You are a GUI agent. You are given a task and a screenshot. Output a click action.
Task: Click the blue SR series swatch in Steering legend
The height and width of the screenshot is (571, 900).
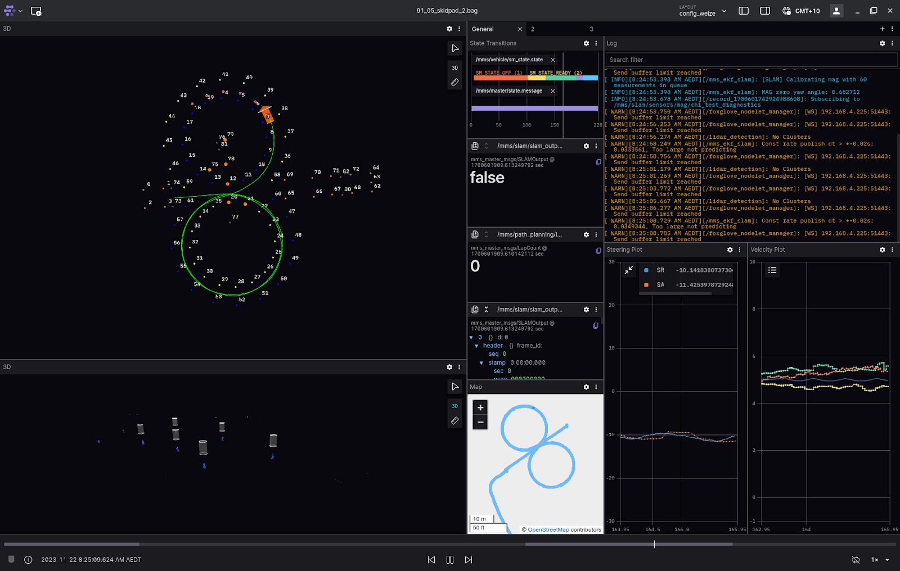coord(646,270)
